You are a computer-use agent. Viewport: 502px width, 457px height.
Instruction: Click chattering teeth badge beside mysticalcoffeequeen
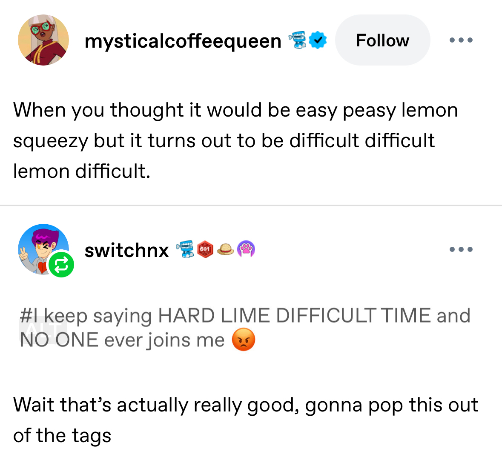[x=297, y=40]
